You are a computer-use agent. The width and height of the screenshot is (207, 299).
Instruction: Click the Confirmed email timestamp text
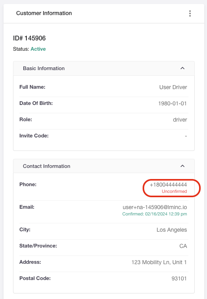point(155,214)
